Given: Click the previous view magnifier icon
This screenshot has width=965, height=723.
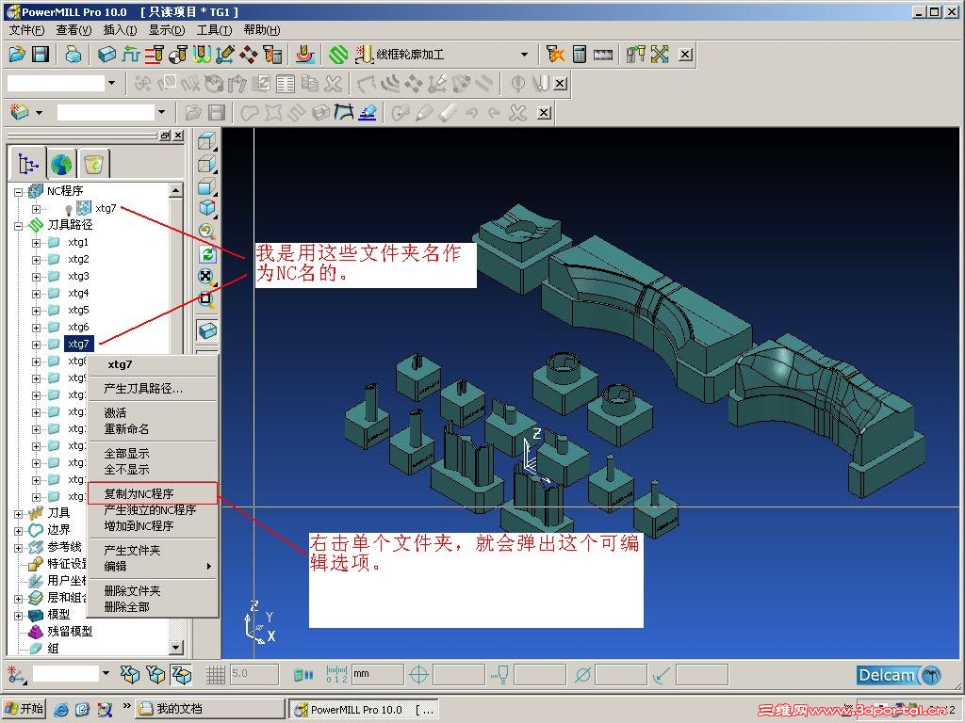Looking at the screenshot, I should 206,232.
